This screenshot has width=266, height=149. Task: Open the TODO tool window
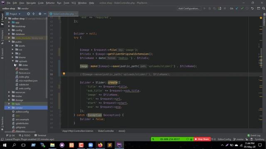click(x=25, y=135)
